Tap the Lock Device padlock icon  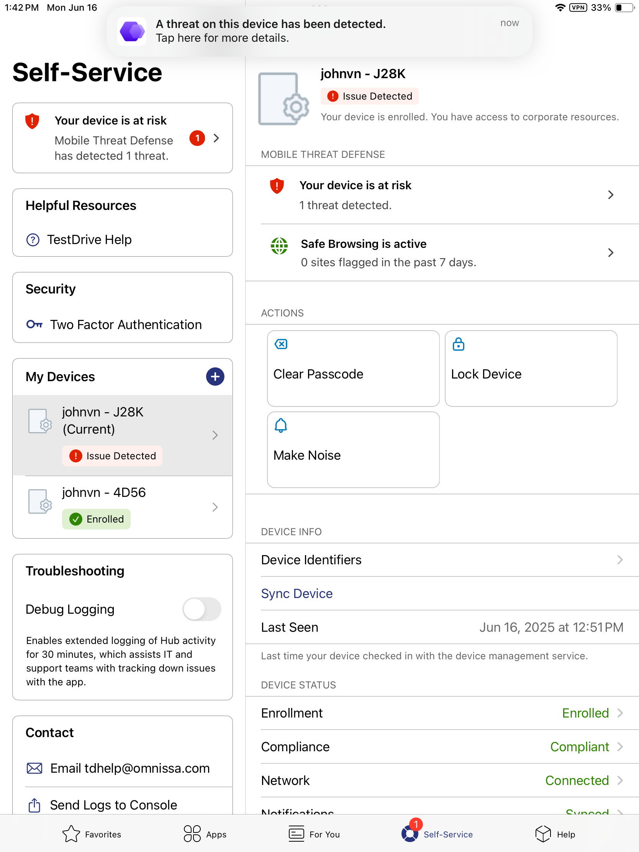458,344
